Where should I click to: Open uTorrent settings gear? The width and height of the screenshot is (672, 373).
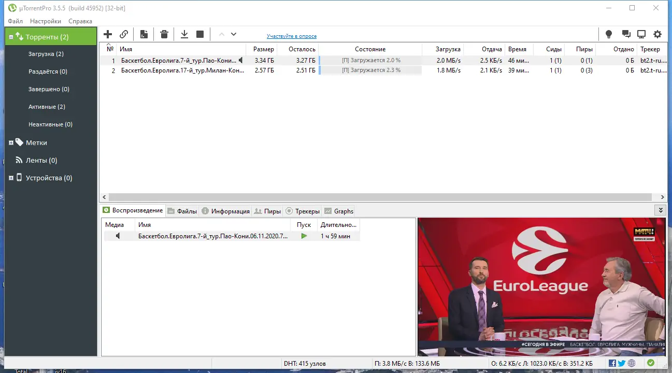(x=657, y=34)
